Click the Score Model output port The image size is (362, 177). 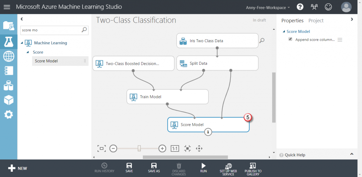(208, 132)
